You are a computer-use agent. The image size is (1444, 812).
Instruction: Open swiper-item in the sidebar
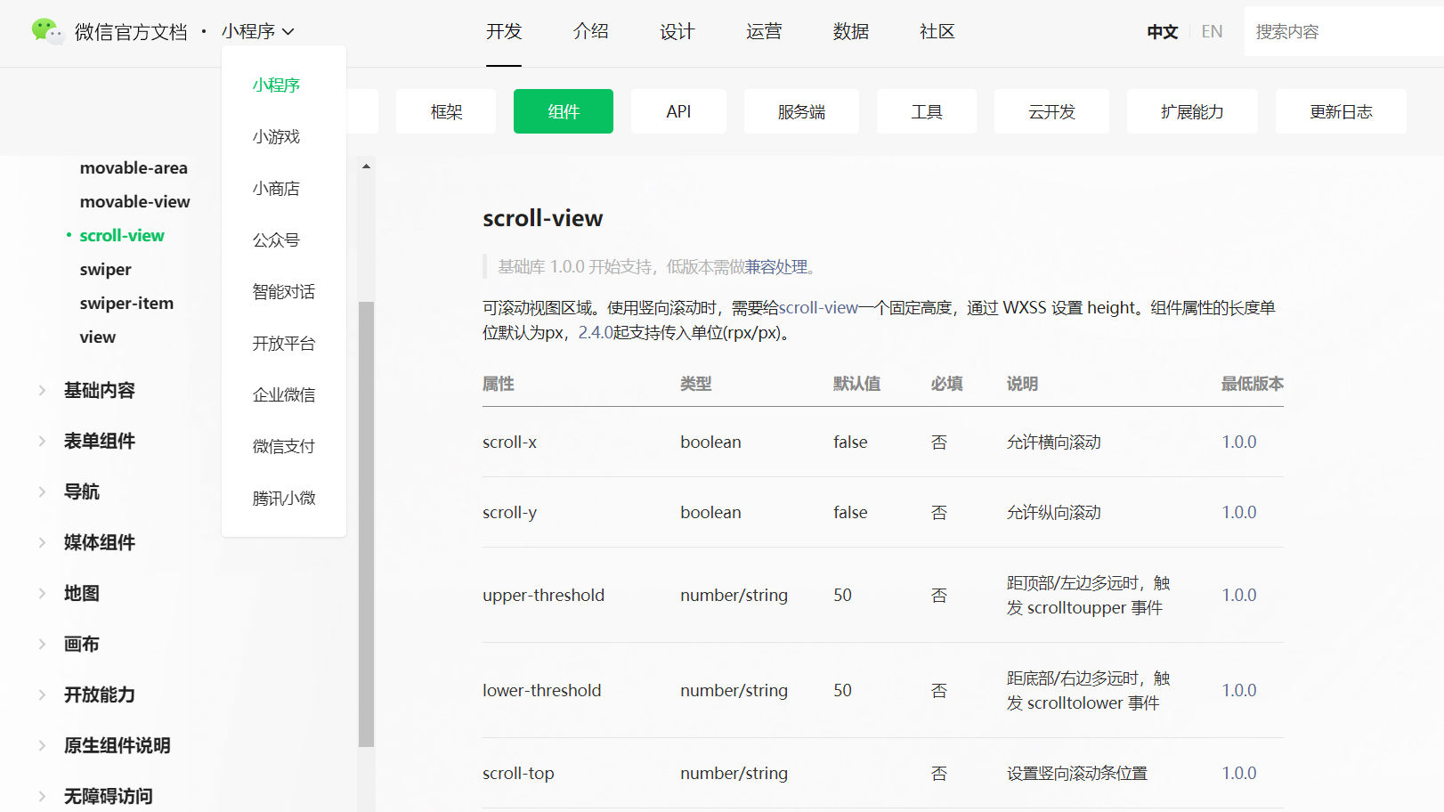(x=126, y=304)
